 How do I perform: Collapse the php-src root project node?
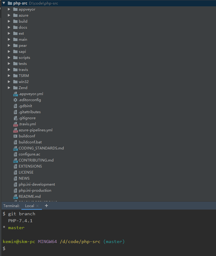point(4,3)
